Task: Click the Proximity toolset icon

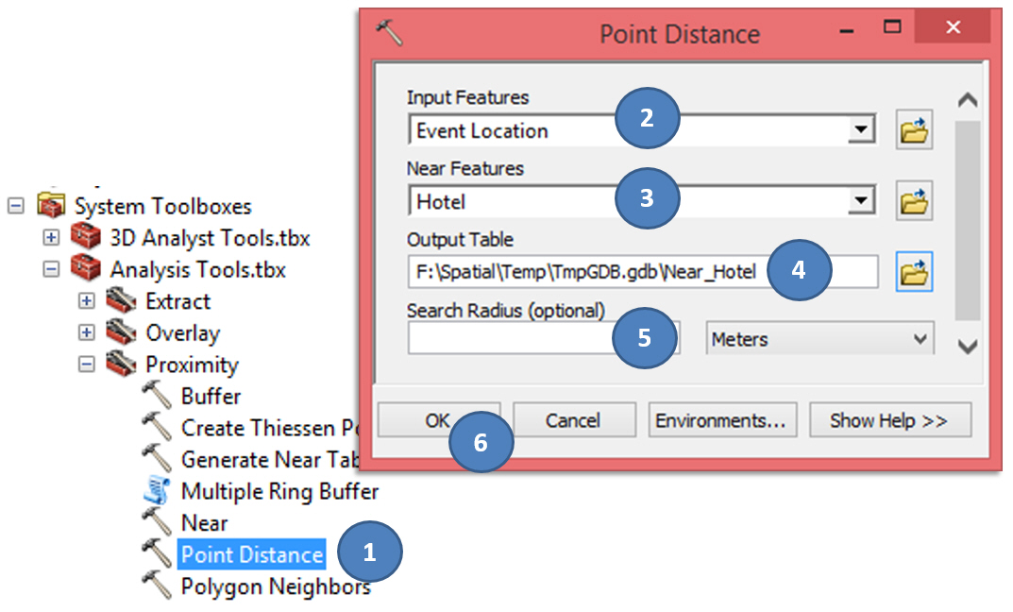Action: 122,364
